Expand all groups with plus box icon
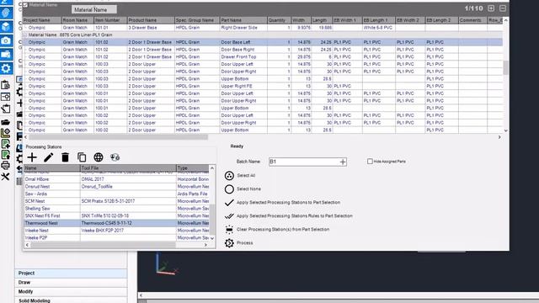The height and width of the screenshot is (303, 539). click(x=491, y=8)
